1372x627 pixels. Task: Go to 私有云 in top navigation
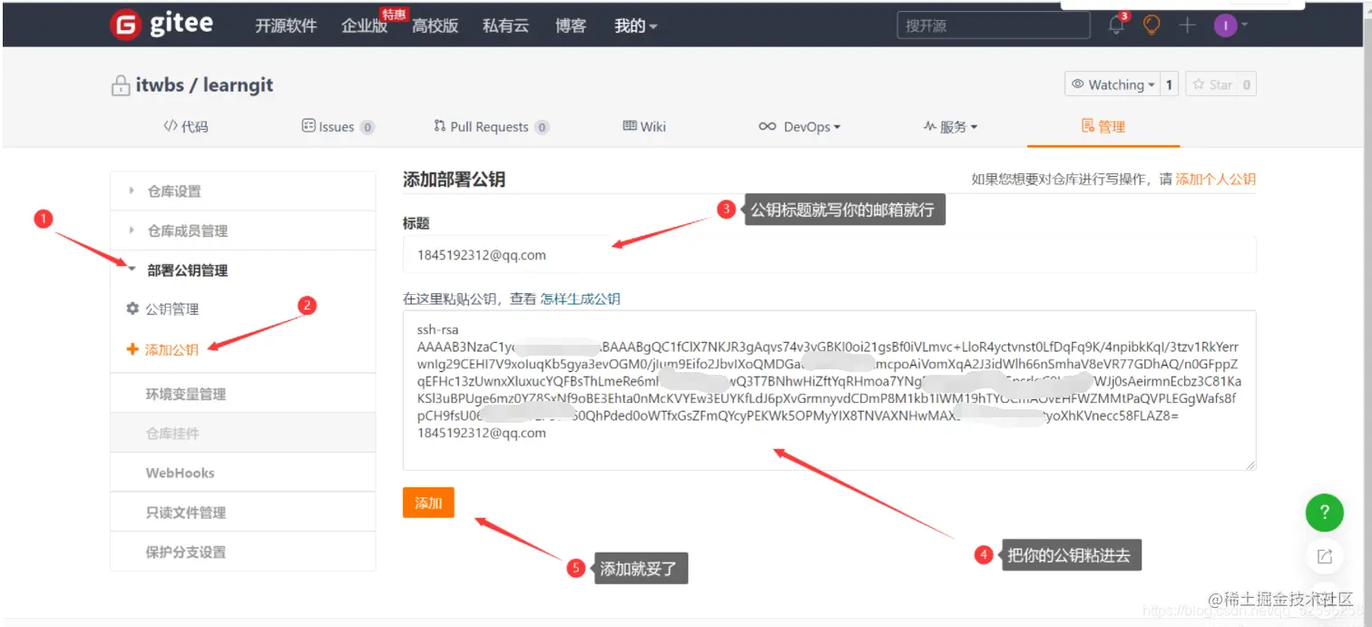(505, 25)
